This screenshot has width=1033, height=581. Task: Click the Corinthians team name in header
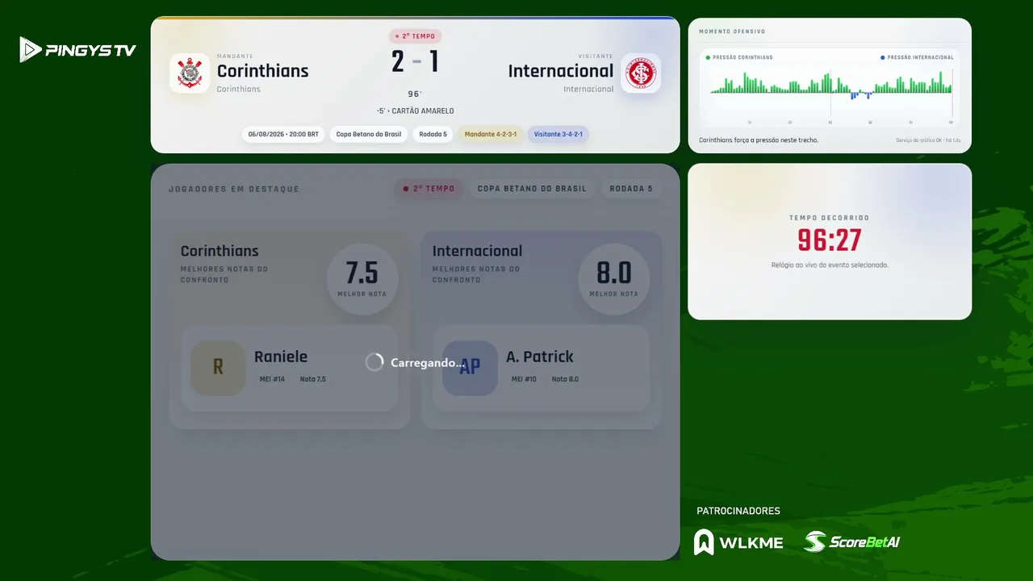[x=262, y=71]
